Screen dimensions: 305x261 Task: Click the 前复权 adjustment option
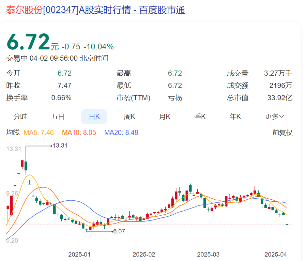click(282, 133)
